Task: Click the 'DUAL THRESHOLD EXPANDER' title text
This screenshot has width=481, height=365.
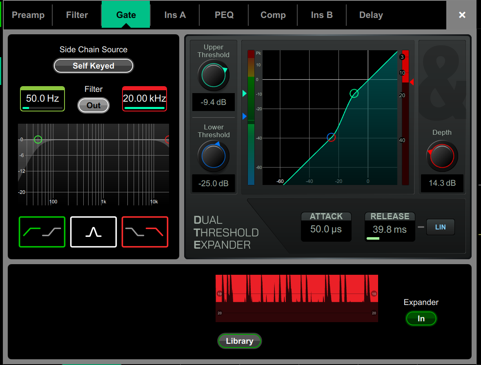Action: 226,232
